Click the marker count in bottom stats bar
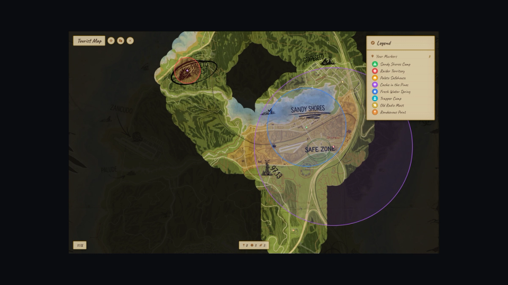This screenshot has width=508, height=285. [x=245, y=245]
